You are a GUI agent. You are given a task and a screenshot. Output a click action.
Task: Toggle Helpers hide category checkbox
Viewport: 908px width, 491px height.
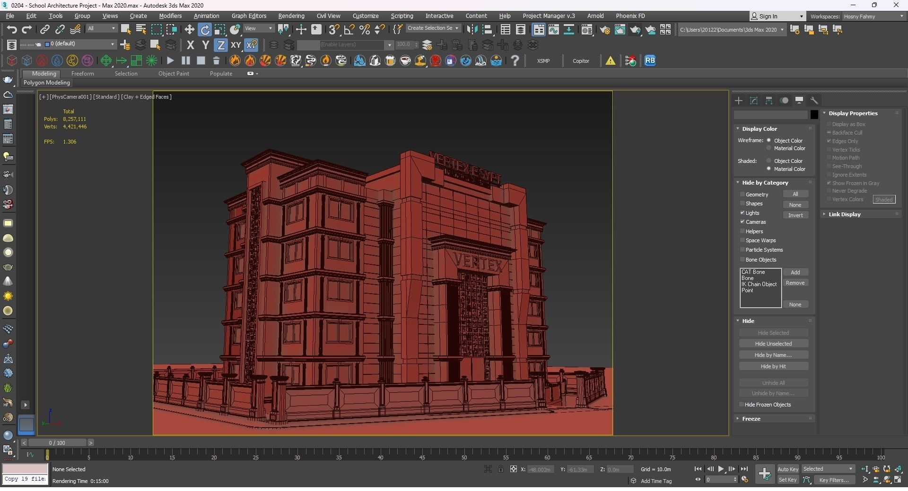pos(742,231)
